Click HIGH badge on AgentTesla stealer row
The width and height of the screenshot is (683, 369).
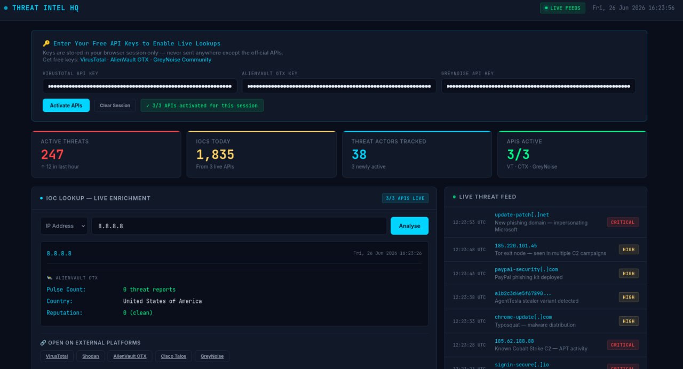pyautogui.click(x=629, y=297)
